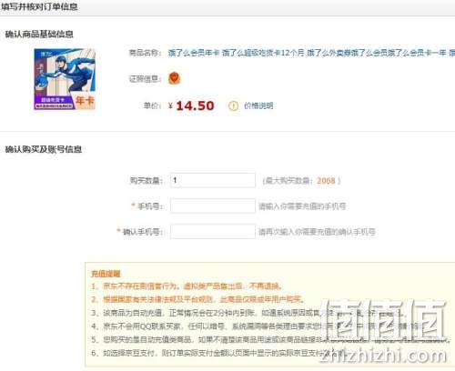Open the 价格说明 link
Viewport: 455px width, 371px height.
(258, 105)
